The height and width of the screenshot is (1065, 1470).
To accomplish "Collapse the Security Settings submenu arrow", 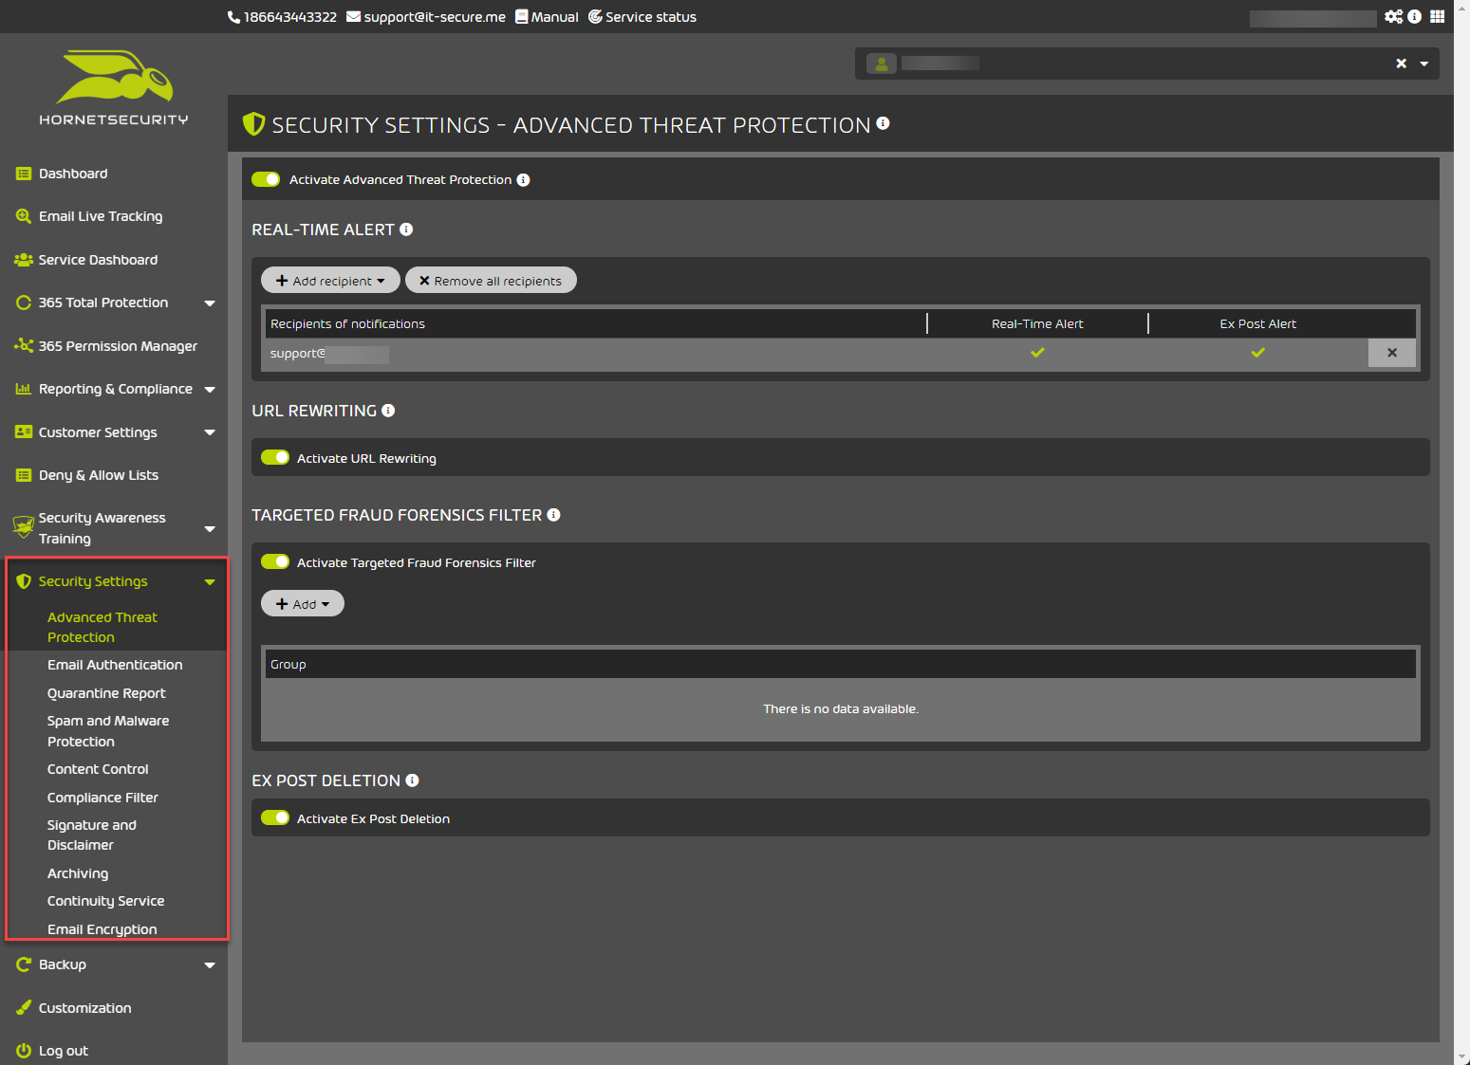I will click(x=210, y=582).
